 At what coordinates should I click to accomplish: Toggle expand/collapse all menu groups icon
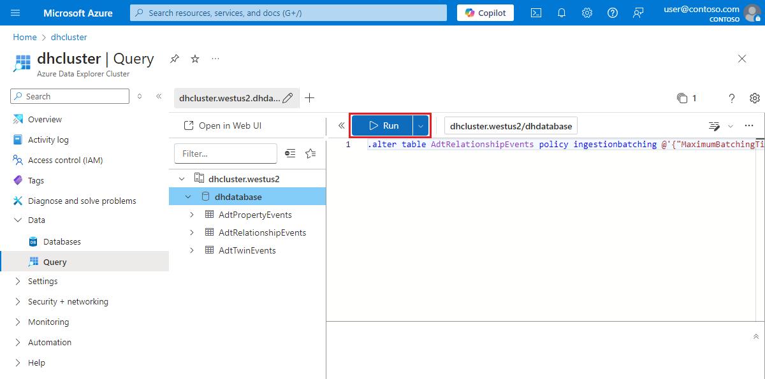(140, 96)
